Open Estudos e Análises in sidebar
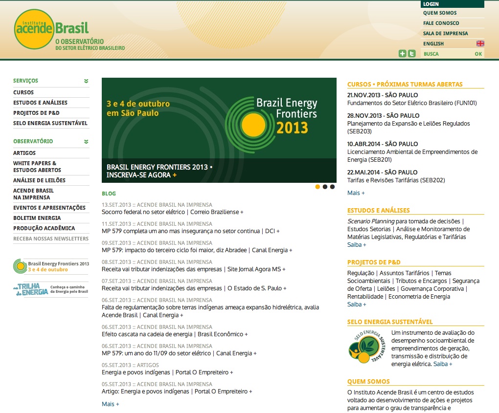Screen dimensions: 499x413 41,103
